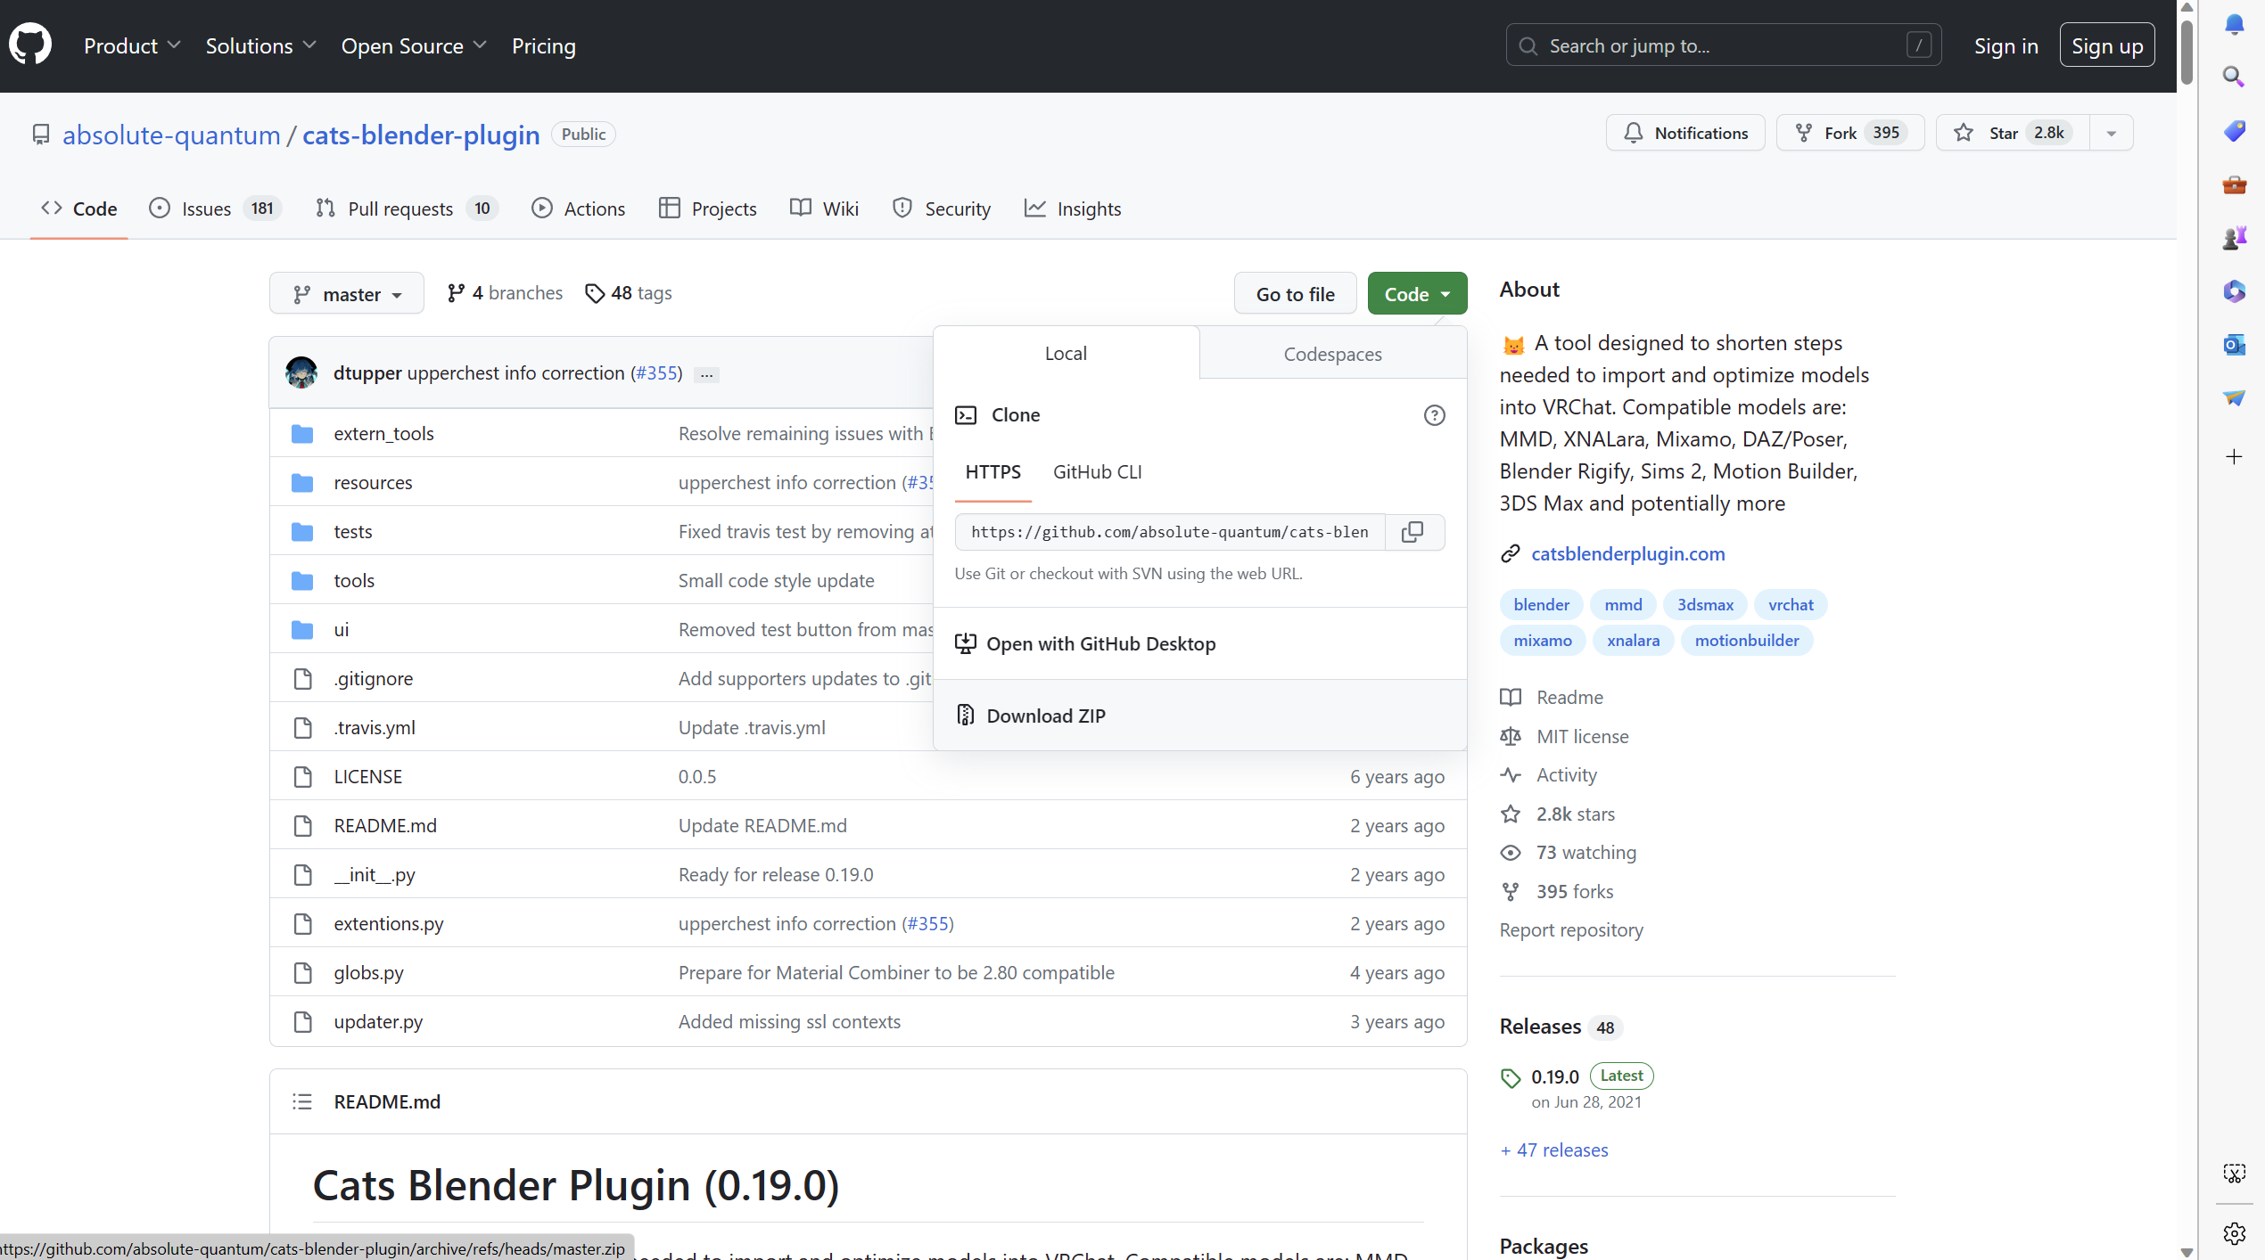
Task: Copy the HTTPS clone URL to clipboard
Action: pos(1413,532)
